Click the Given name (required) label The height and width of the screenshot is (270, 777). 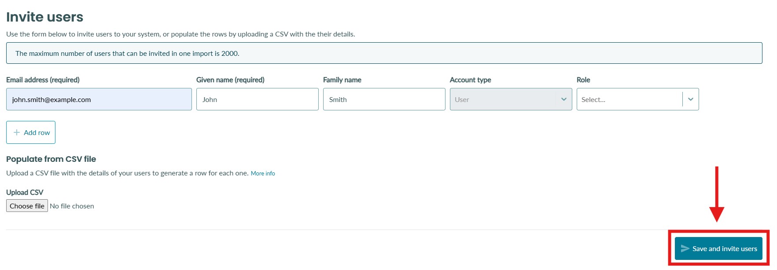click(x=230, y=80)
